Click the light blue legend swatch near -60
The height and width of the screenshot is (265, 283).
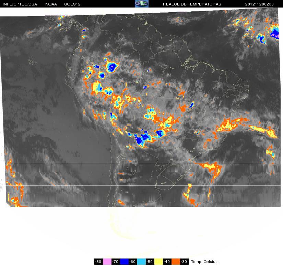pyautogui.click(x=141, y=262)
